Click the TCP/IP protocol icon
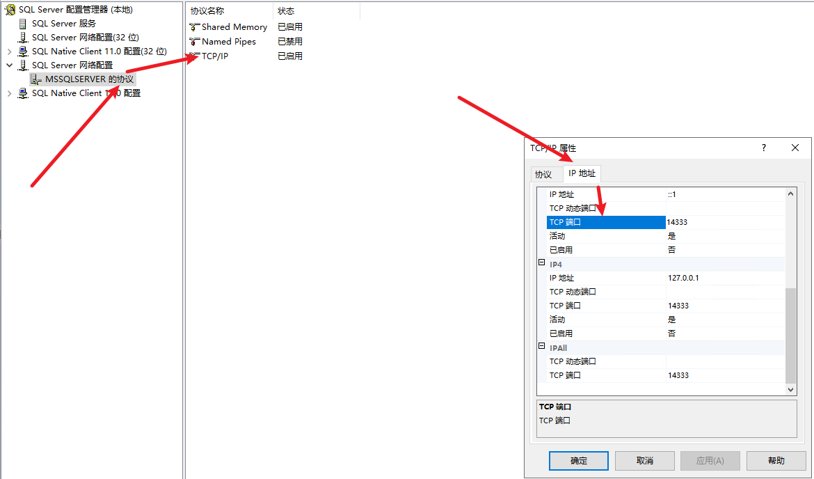Screen dimensions: 814x479 [195, 56]
